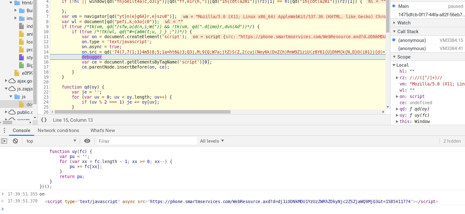Expand the public.c domain node
465x214 pixels.
click(x=6, y=112)
